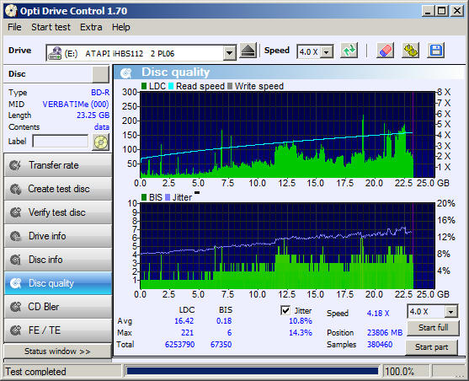This screenshot has height=381, width=469.
Task: Expand the drive selection dropdown
Action: click(229, 53)
